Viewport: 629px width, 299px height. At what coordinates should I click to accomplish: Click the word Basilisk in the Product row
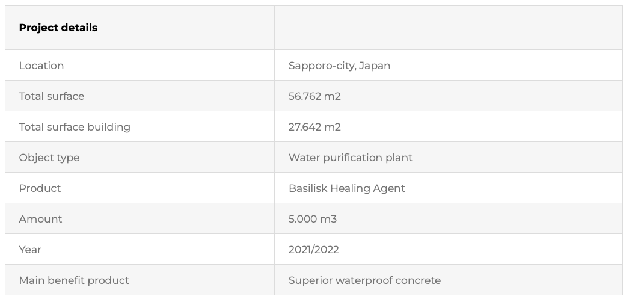click(307, 188)
